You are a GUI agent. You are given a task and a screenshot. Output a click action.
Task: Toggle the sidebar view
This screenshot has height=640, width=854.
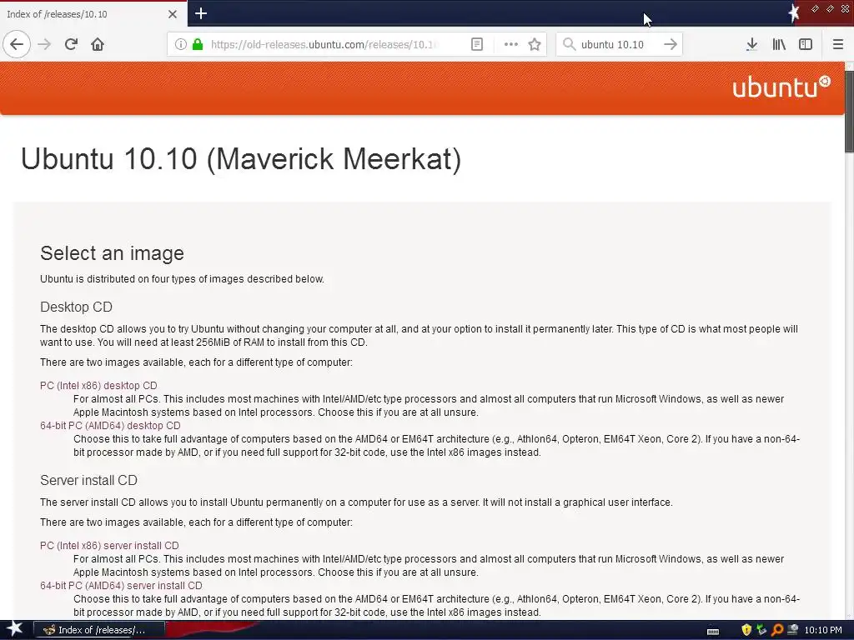806,44
